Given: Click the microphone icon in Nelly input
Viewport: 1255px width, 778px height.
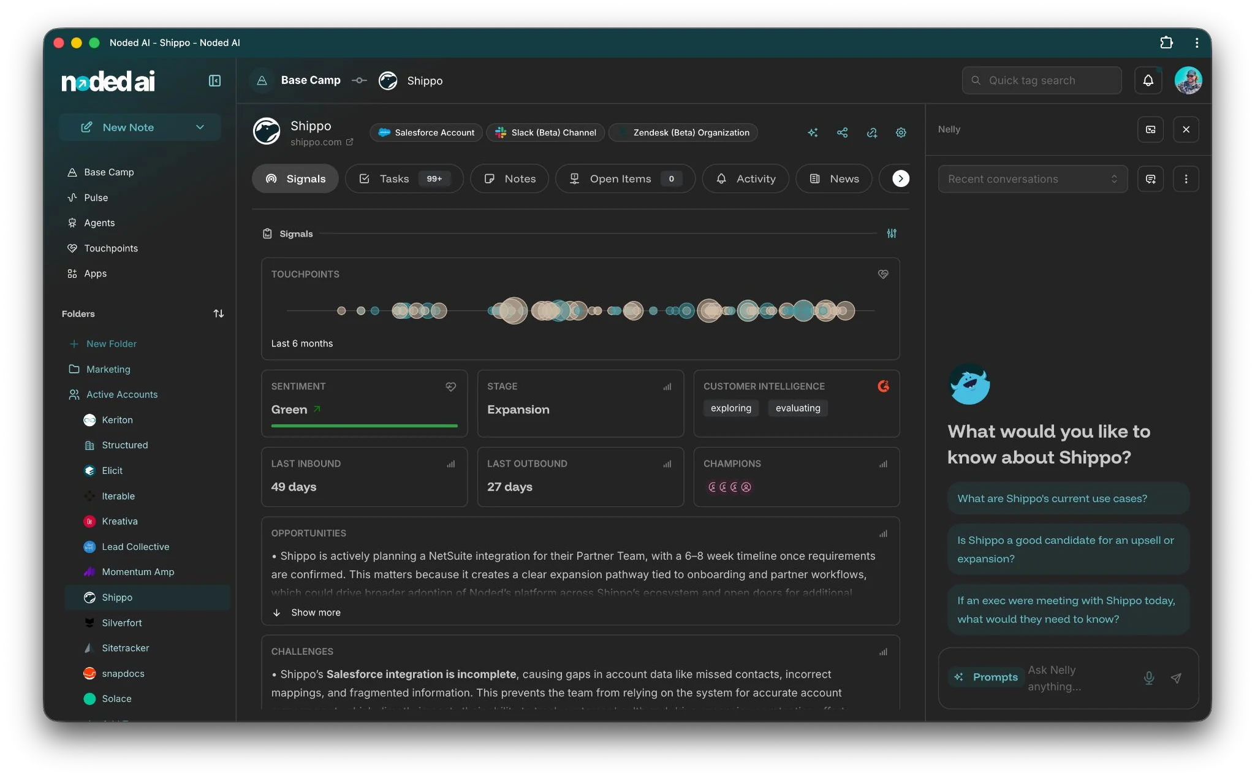Looking at the screenshot, I should pos(1149,678).
